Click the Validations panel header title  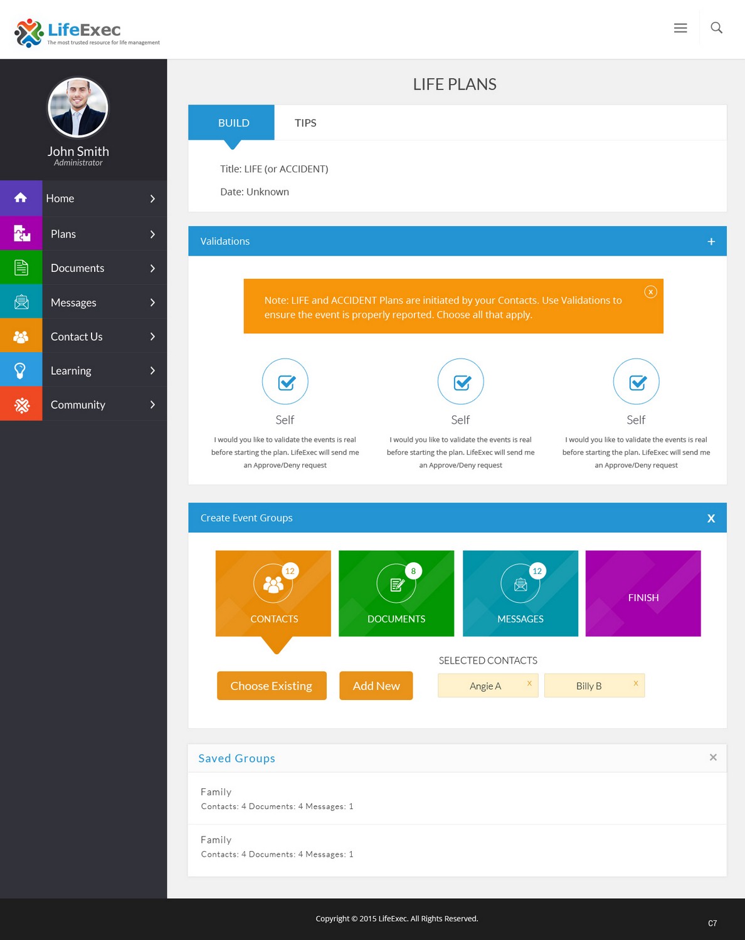pyautogui.click(x=225, y=241)
